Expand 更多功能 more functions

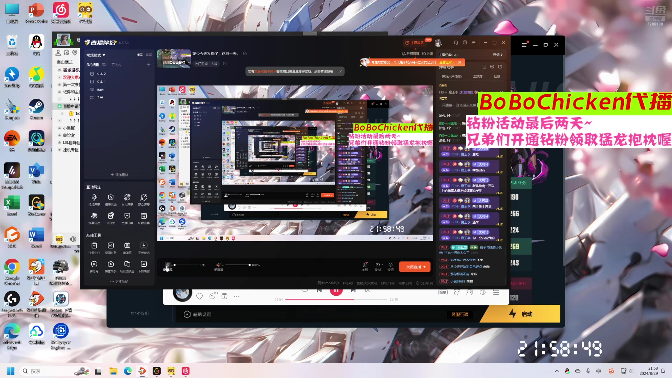pyautogui.click(x=119, y=282)
